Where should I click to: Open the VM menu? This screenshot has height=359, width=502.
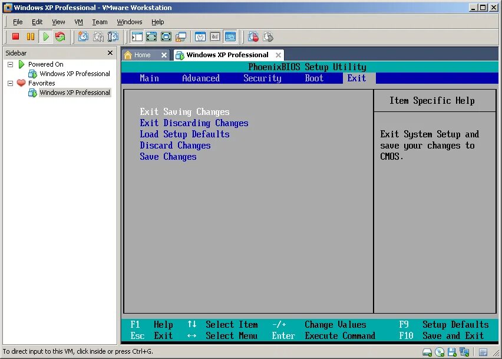click(78, 22)
